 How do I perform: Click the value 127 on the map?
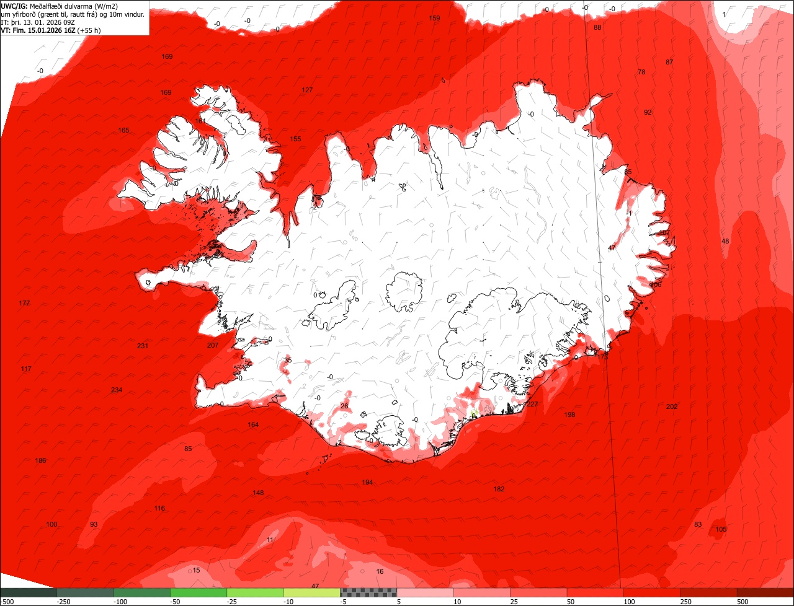click(307, 90)
